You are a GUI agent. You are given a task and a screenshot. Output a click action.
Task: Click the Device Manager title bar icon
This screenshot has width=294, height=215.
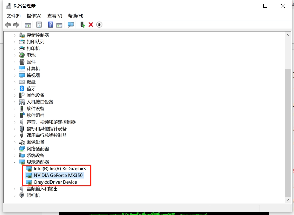click(9, 6)
